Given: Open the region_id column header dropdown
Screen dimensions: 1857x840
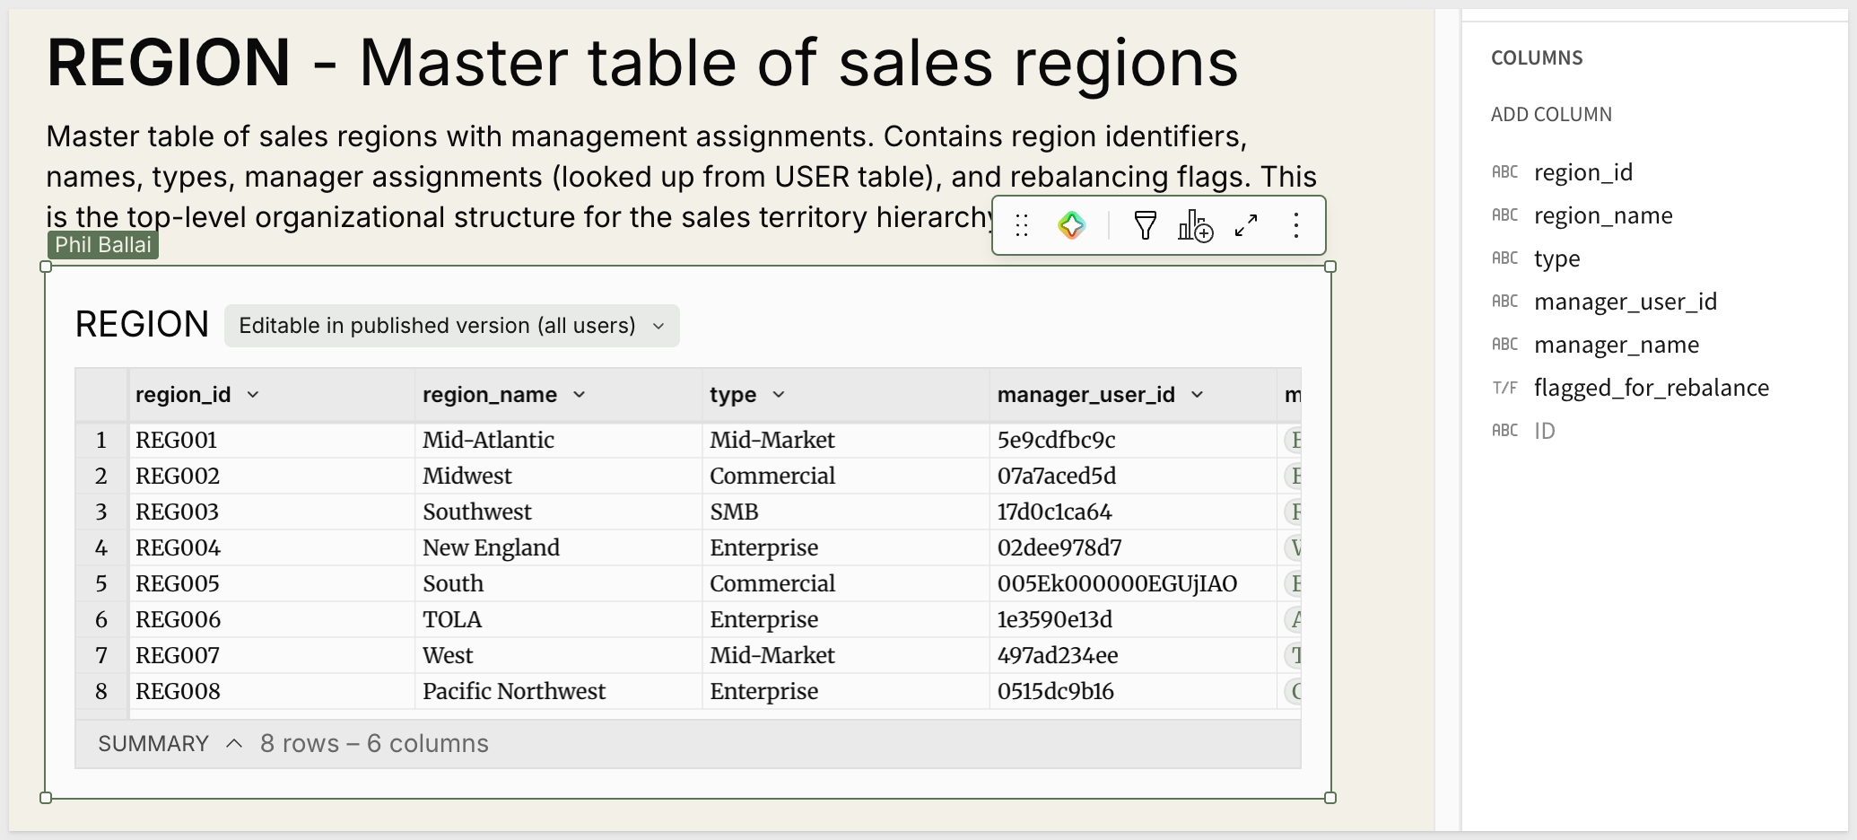Looking at the screenshot, I should point(253,395).
